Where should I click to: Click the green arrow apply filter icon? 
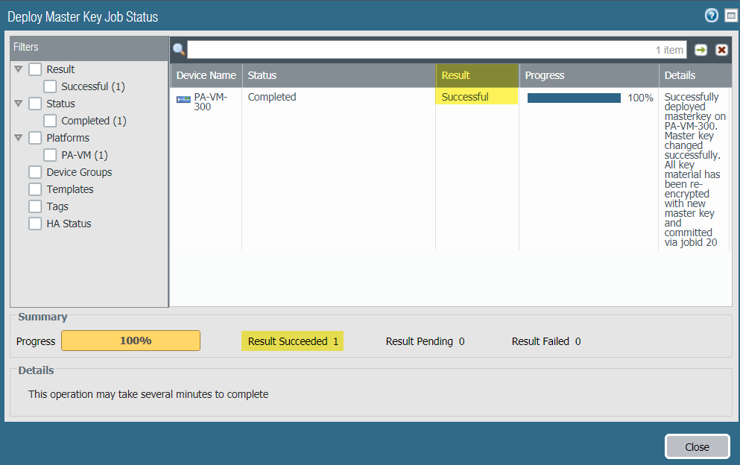[x=701, y=50]
